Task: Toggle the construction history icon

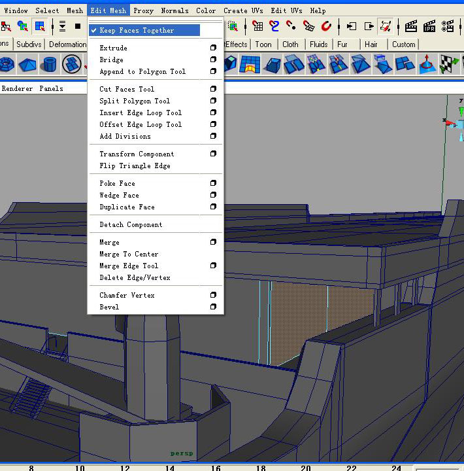Action: click(x=386, y=26)
